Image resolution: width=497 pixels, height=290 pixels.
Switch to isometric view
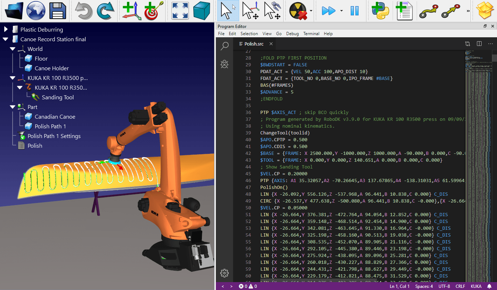point(201,10)
